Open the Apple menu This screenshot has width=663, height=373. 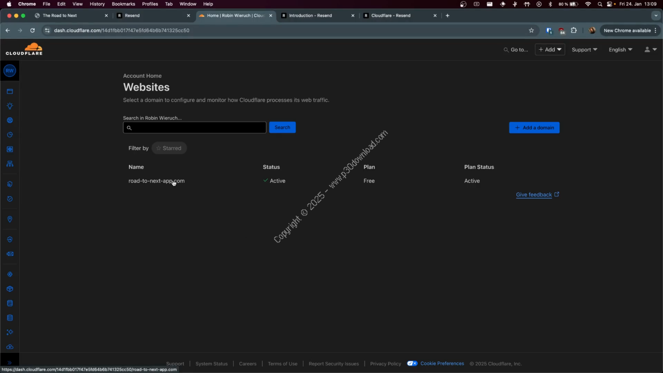point(9,4)
